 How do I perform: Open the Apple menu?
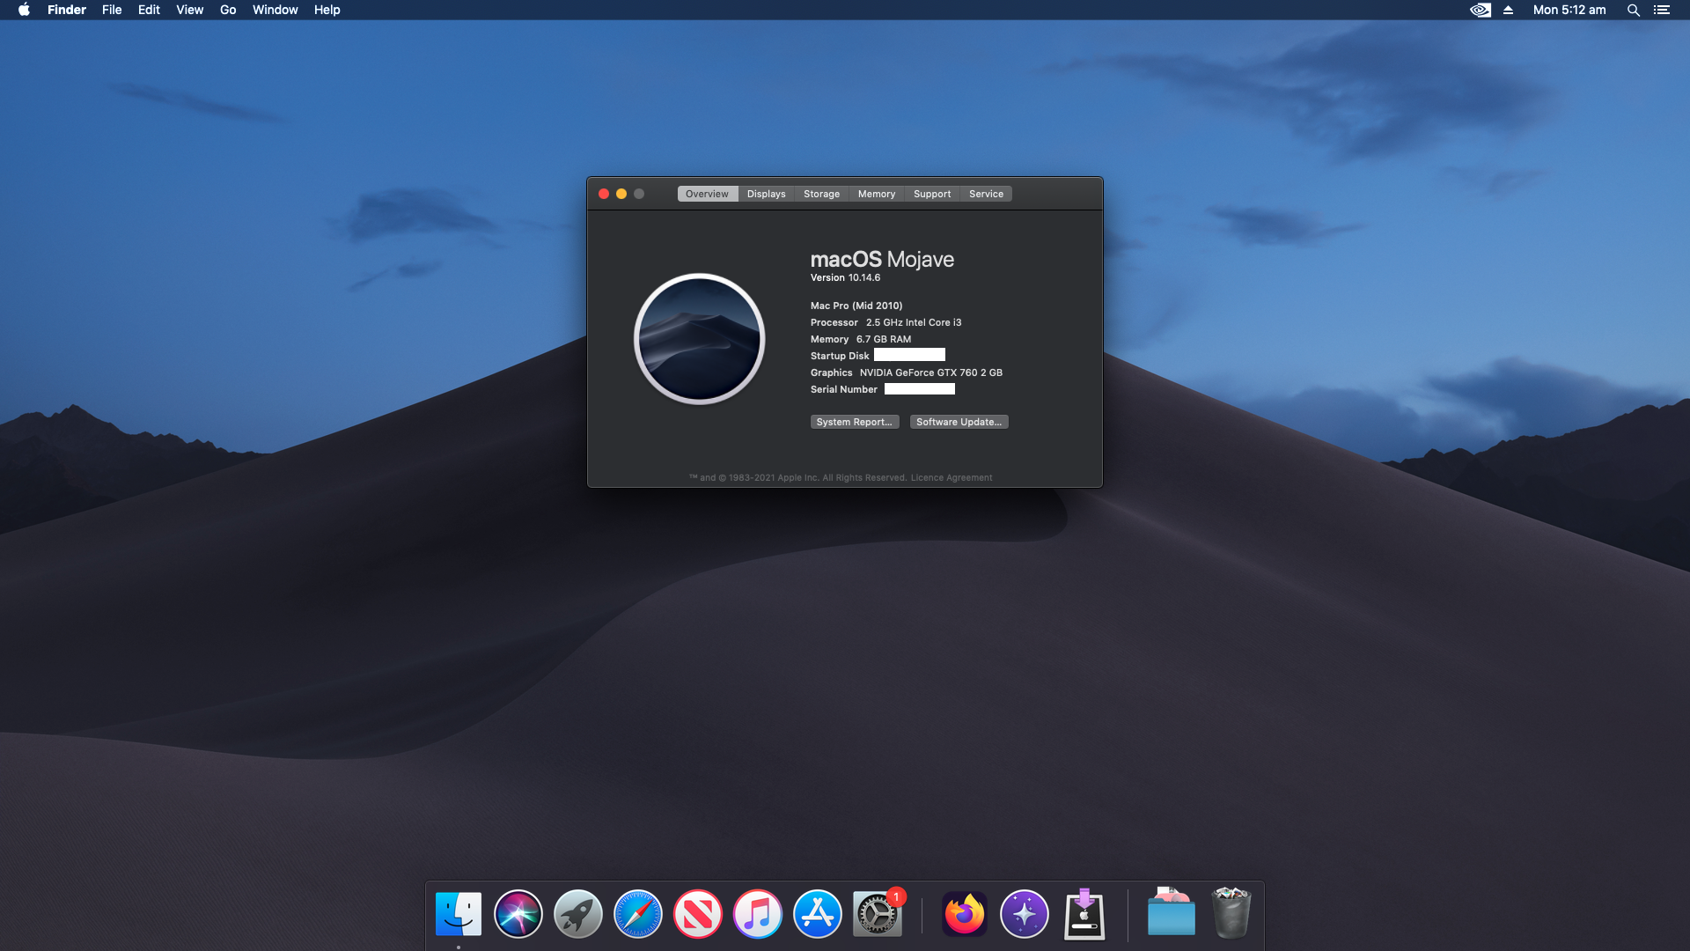[24, 10]
